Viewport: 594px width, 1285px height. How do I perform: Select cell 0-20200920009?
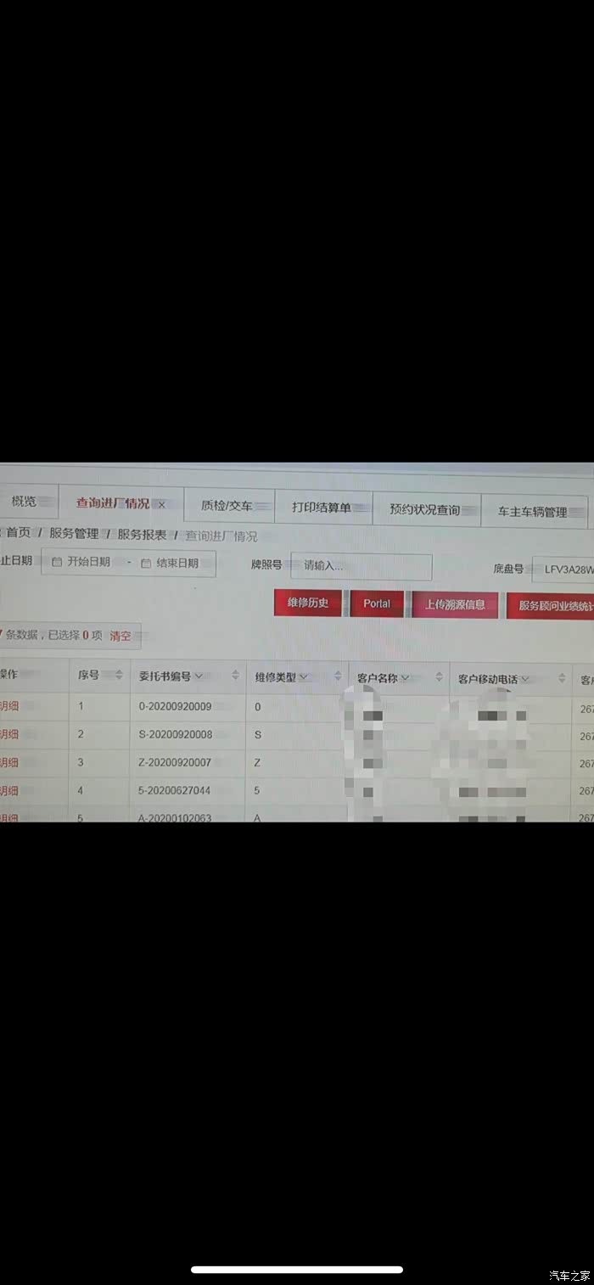click(175, 706)
